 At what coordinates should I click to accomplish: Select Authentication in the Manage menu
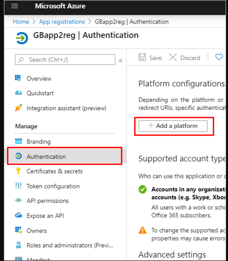point(65,156)
